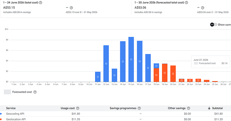Select the Geocoding API service row name
The width and height of the screenshot is (231, 121).
(15, 114)
